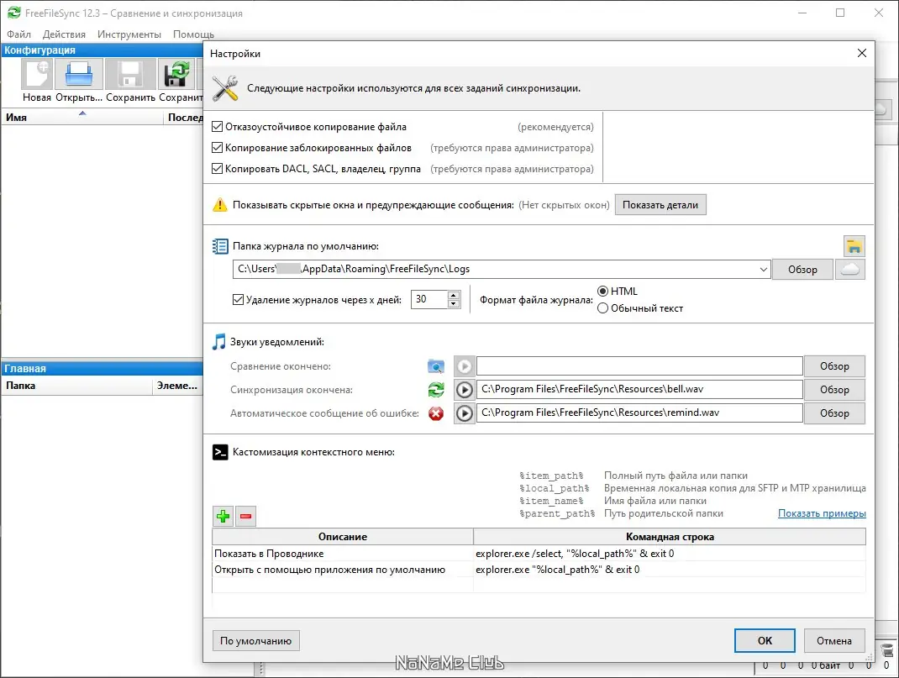Click the warning triangle icon

pos(220,205)
